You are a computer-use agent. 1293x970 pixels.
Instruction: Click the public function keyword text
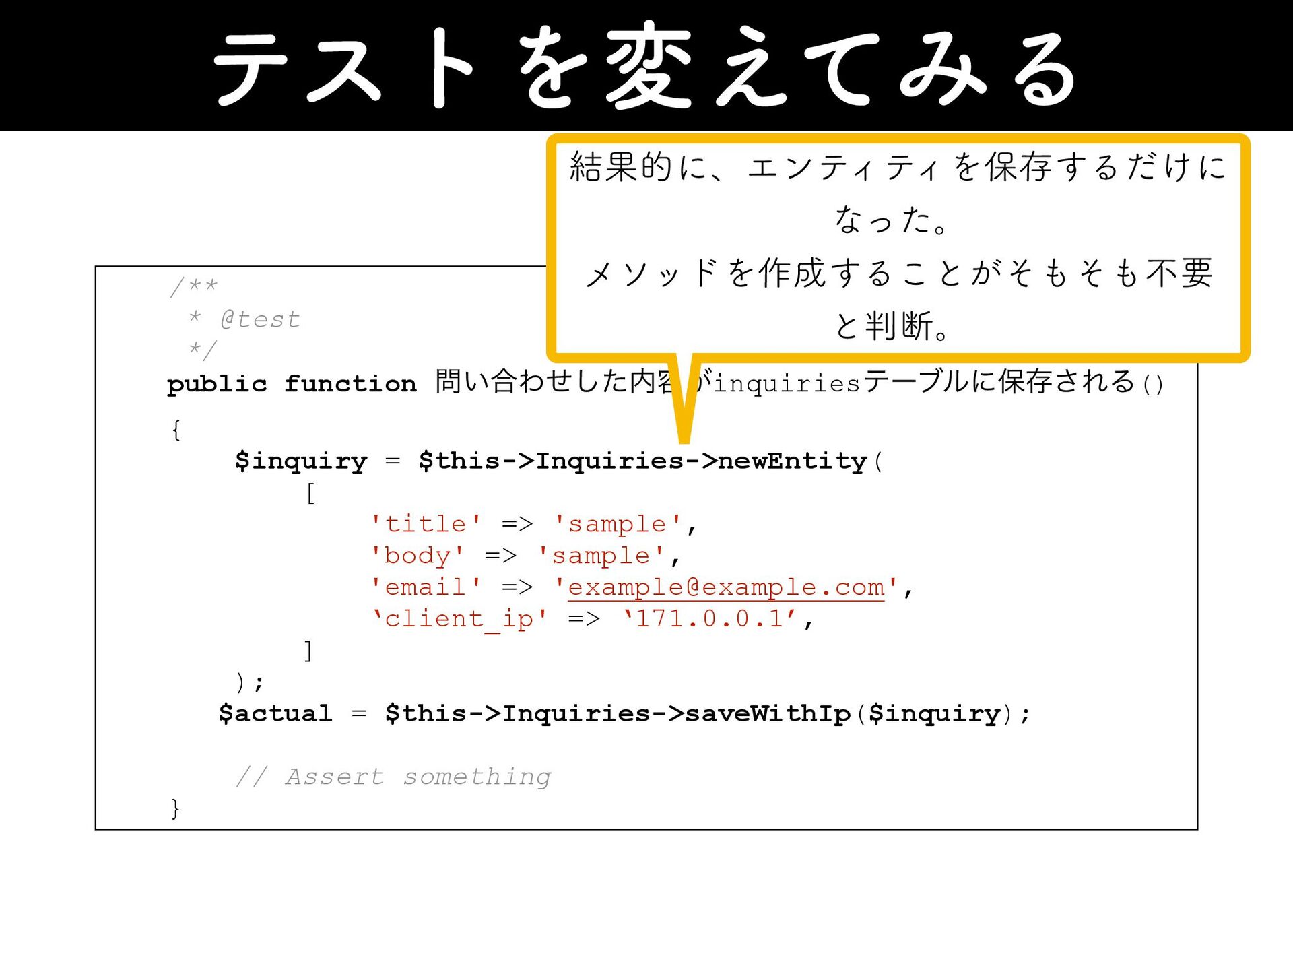291,384
